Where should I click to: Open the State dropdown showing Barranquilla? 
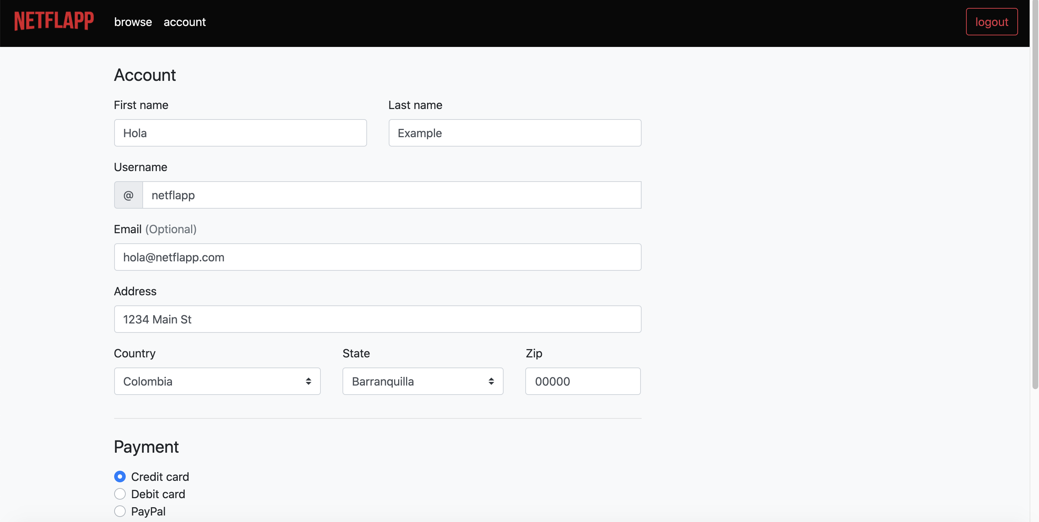pos(415,381)
